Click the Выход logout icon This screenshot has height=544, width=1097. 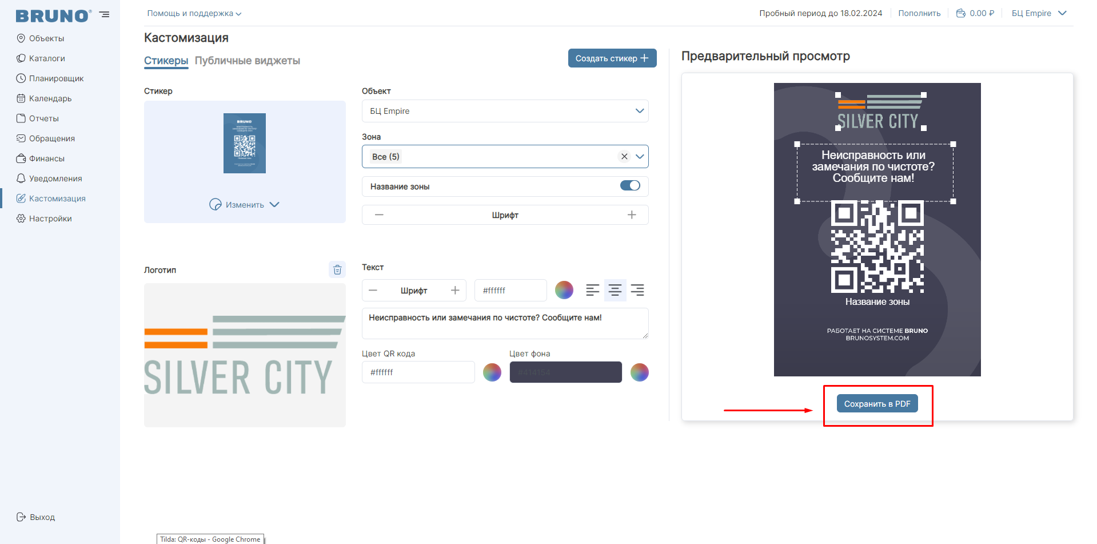[x=21, y=517]
